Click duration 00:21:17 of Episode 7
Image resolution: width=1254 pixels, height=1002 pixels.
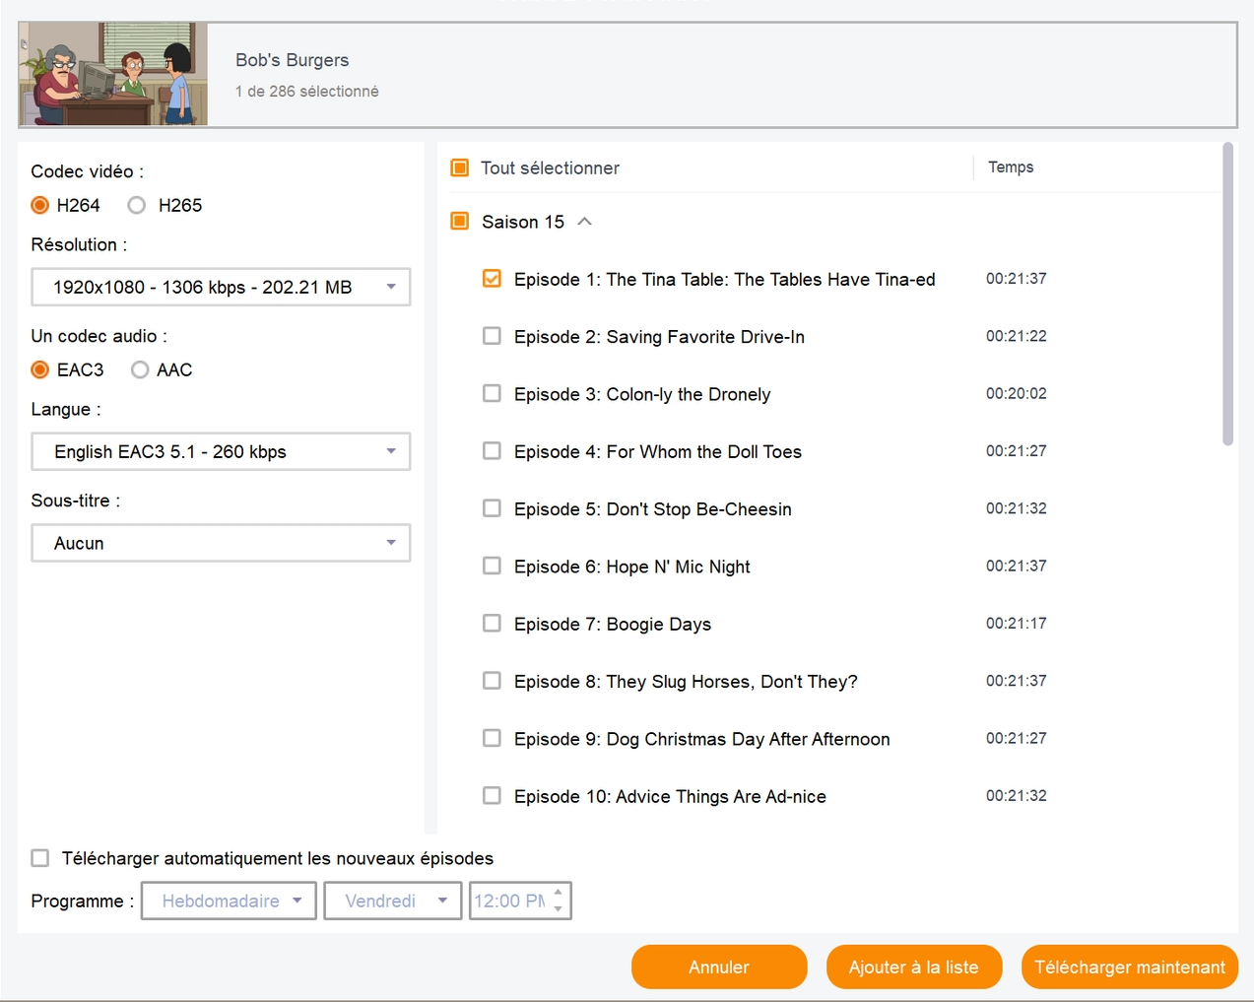click(x=1017, y=623)
